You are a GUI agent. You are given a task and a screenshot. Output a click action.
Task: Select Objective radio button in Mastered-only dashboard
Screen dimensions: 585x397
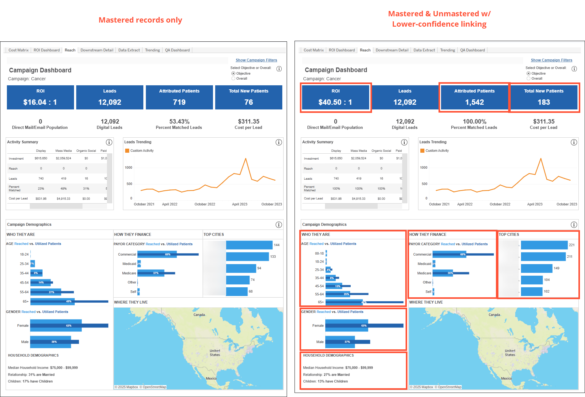233,73
